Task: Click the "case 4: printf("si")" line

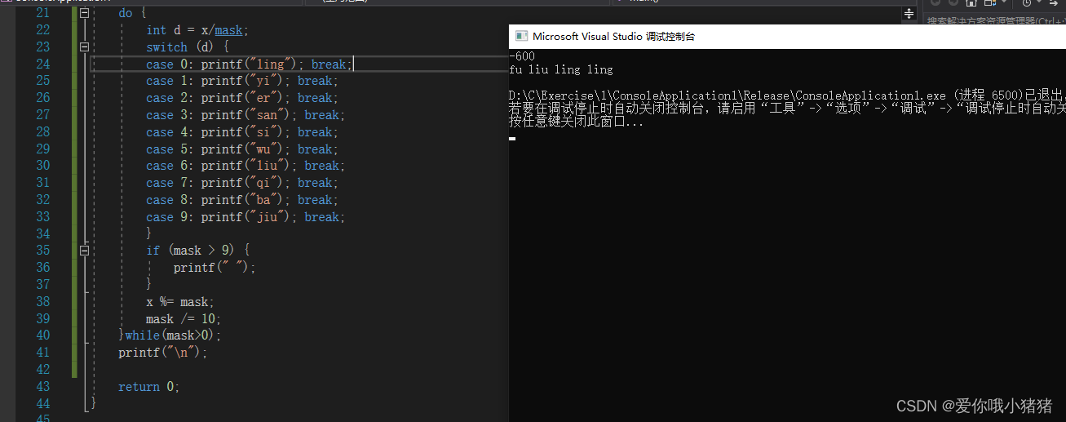Action: (242, 132)
